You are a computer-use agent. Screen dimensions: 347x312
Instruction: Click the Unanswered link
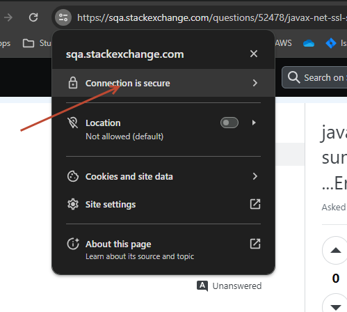237,286
